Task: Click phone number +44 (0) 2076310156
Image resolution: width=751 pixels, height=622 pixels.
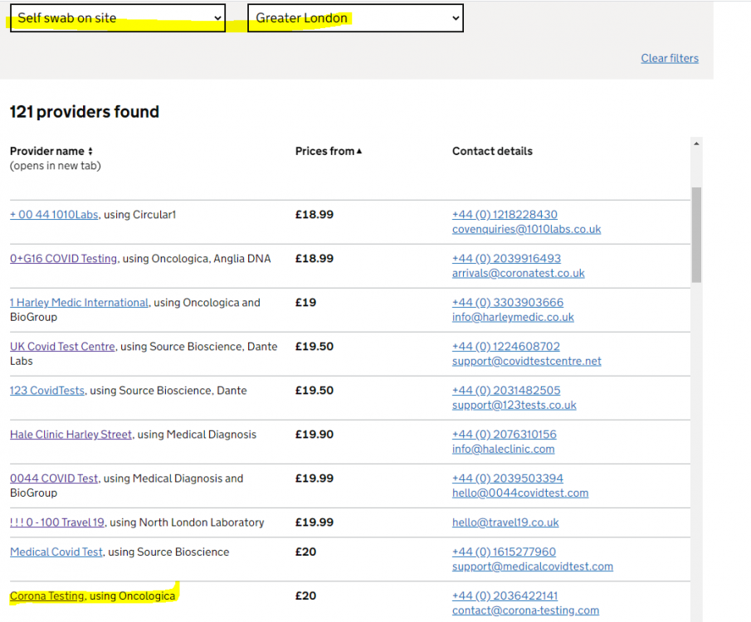Action: [505, 435]
